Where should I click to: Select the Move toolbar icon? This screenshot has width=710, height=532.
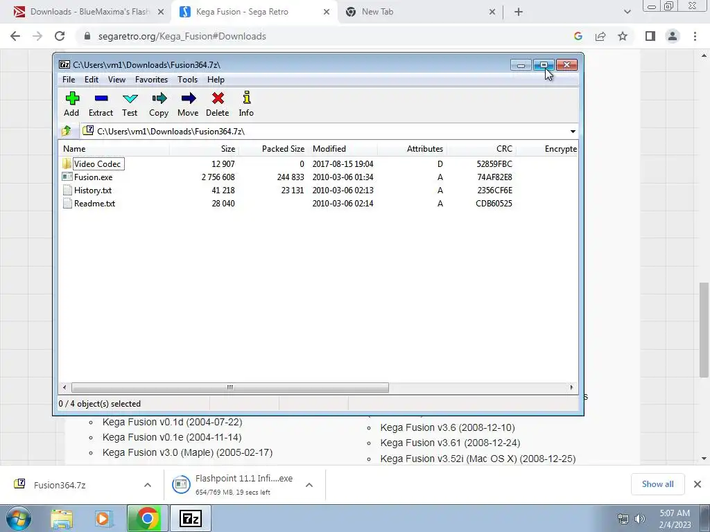[x=188, y=104]
